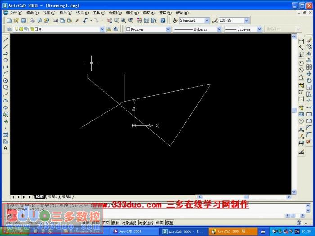Select the Line tool in draw toolbar

[x=5, y=40]
